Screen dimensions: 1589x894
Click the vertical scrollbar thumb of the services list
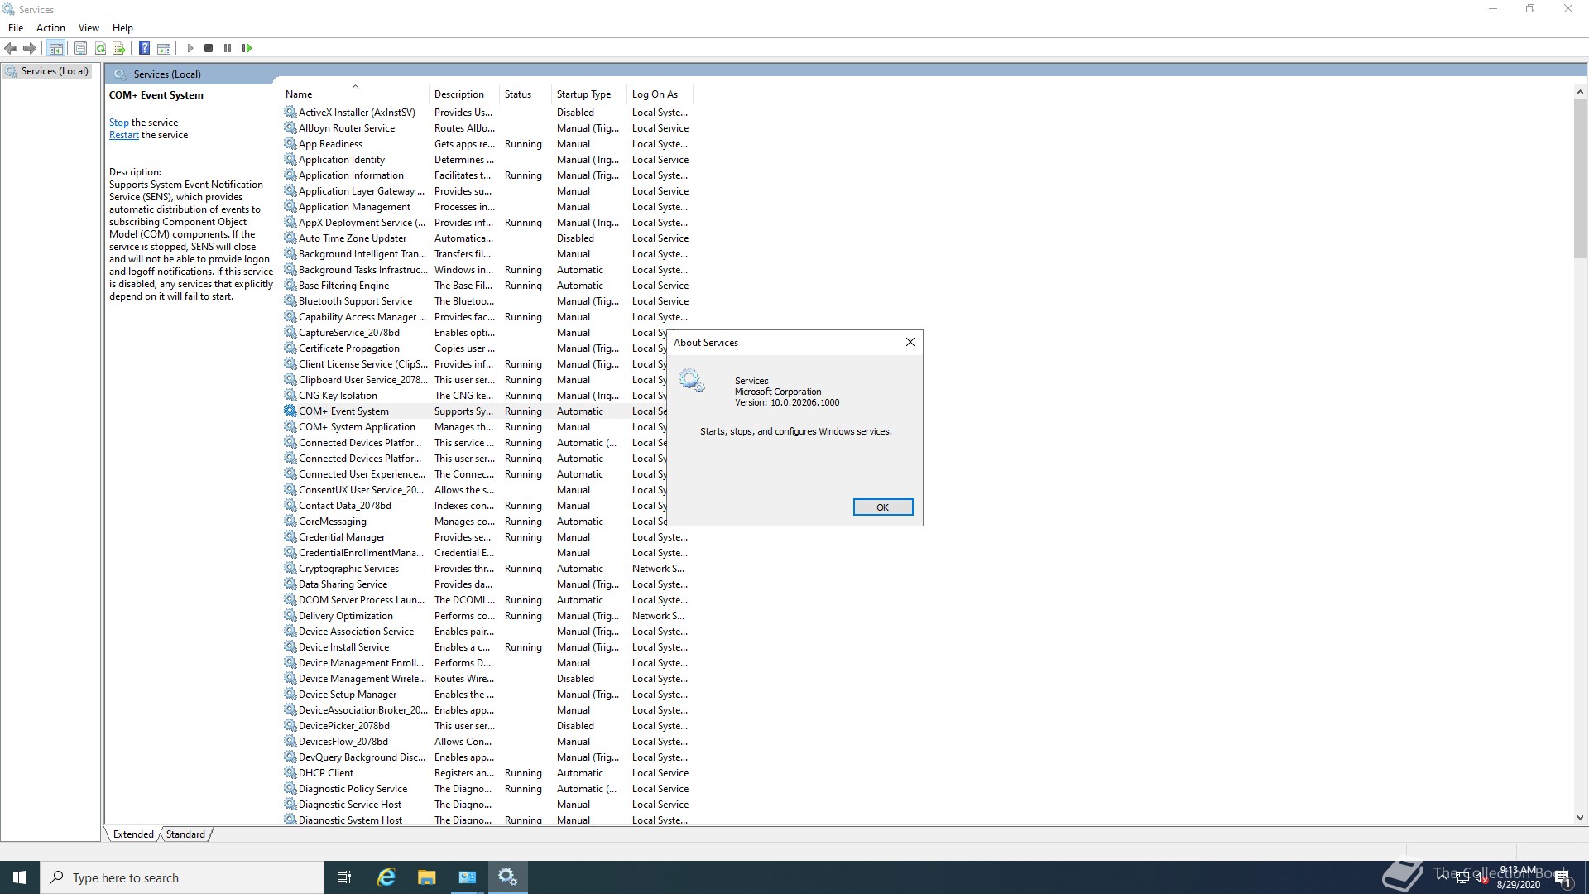(1580, 179)
